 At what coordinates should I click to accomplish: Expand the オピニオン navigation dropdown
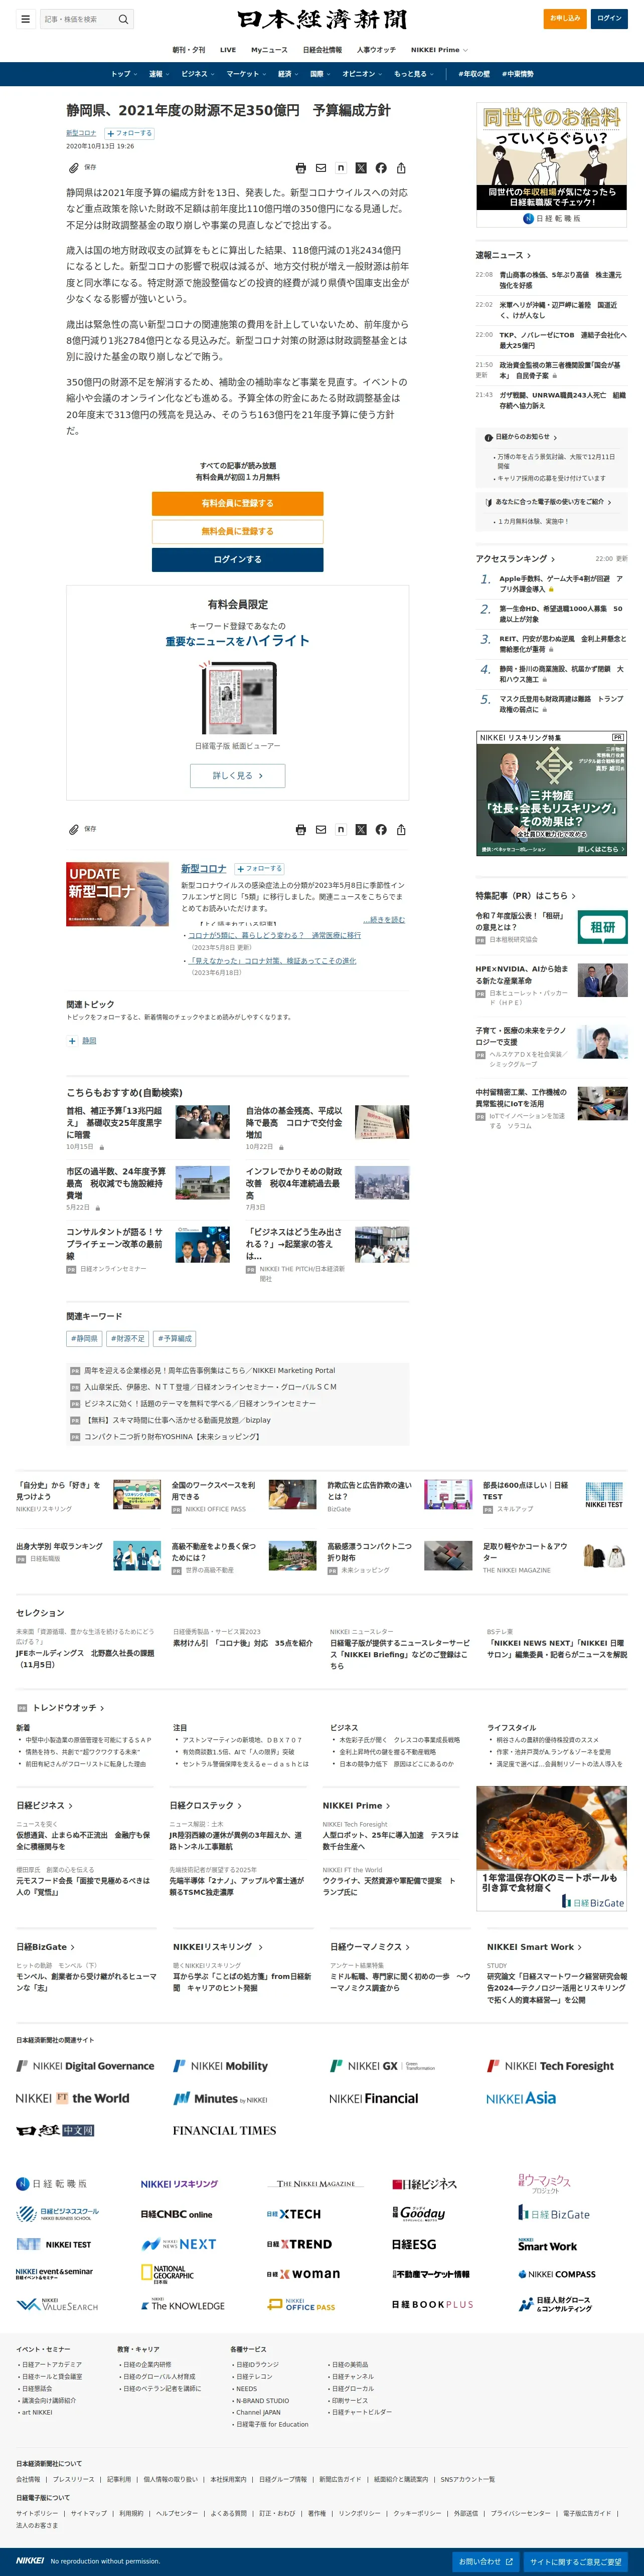pyautogui.click(x=362, y=74)
